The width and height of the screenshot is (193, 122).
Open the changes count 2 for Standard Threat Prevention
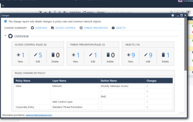[147, 107]
